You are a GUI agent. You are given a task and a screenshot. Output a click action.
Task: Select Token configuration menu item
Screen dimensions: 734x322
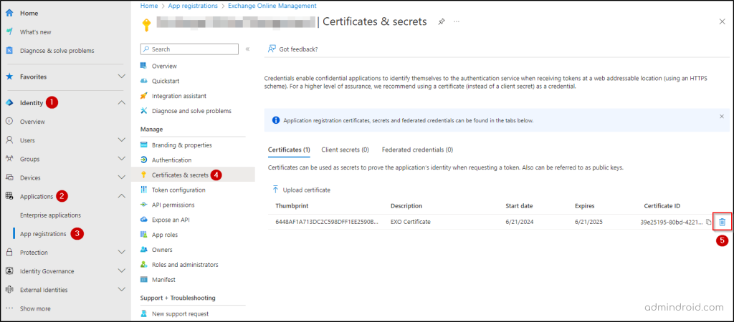point(178,190)
